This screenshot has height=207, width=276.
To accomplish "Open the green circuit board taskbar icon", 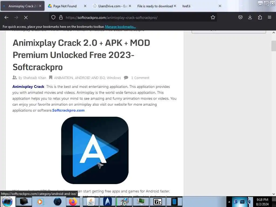I will tap(141, 202).
